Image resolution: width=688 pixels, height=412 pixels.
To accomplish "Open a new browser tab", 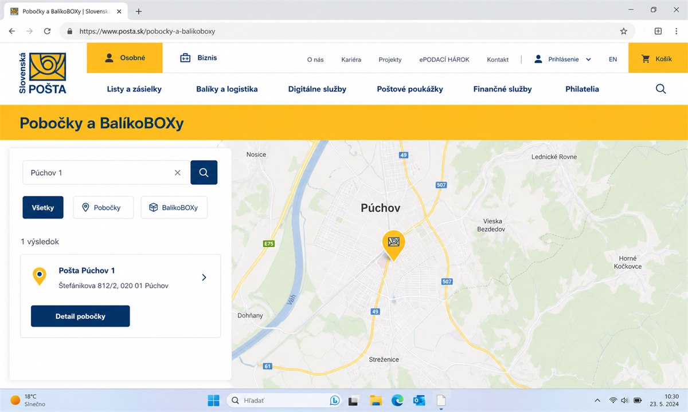I will [139, 11].
